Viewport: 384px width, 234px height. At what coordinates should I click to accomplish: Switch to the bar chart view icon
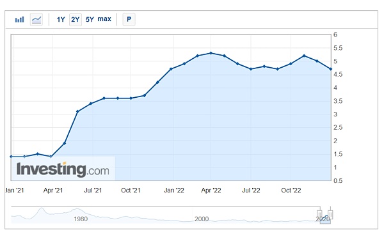(20, 19)
